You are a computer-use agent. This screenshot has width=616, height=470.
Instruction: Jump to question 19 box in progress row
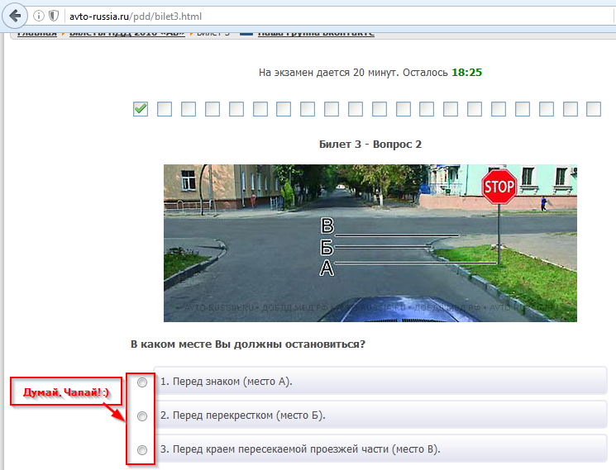tap(571, 109)
